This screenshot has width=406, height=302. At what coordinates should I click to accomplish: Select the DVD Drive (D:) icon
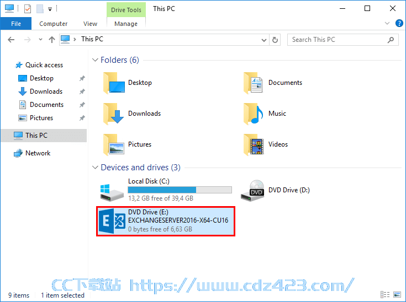tap(253, 191)
